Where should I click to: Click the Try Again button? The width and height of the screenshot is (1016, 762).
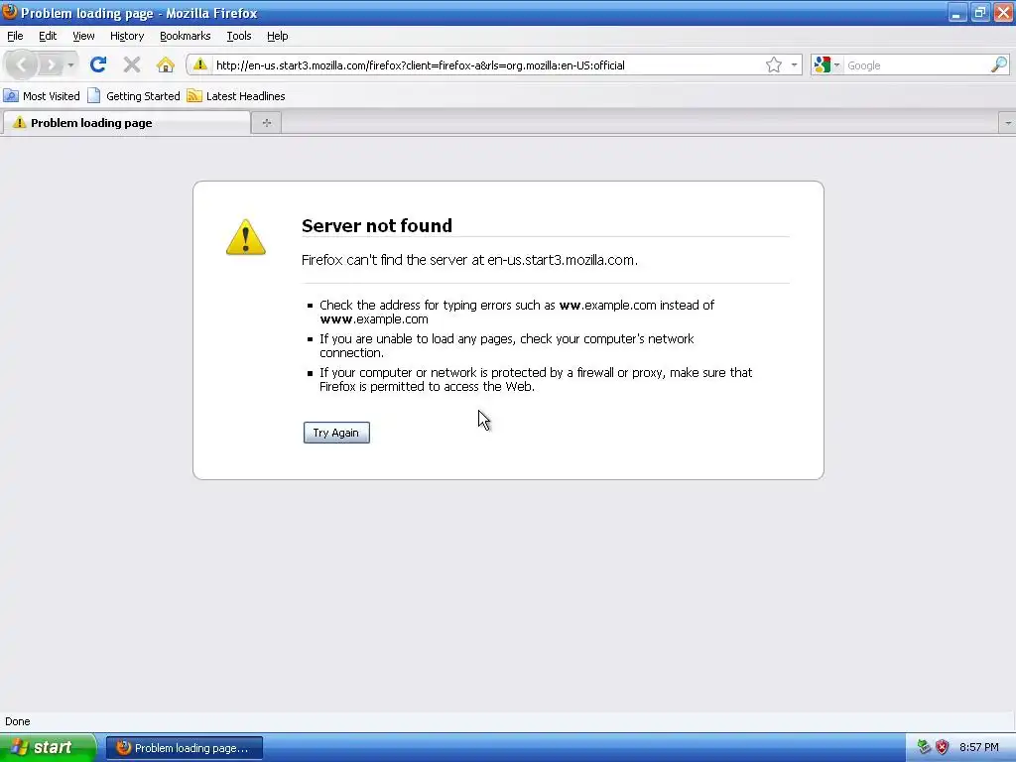tap(336, 433)
